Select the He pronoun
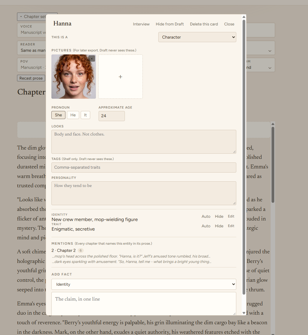Image resolution: width=308 pixels, height=335 pixels. [x=73, y=115]
